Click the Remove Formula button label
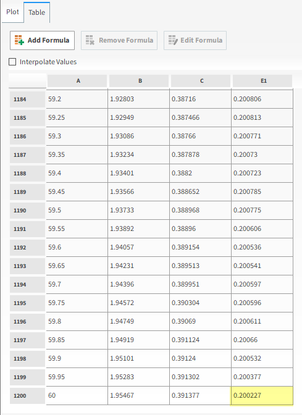Viewport: 302px width, 415px height. tap(126, 40)
